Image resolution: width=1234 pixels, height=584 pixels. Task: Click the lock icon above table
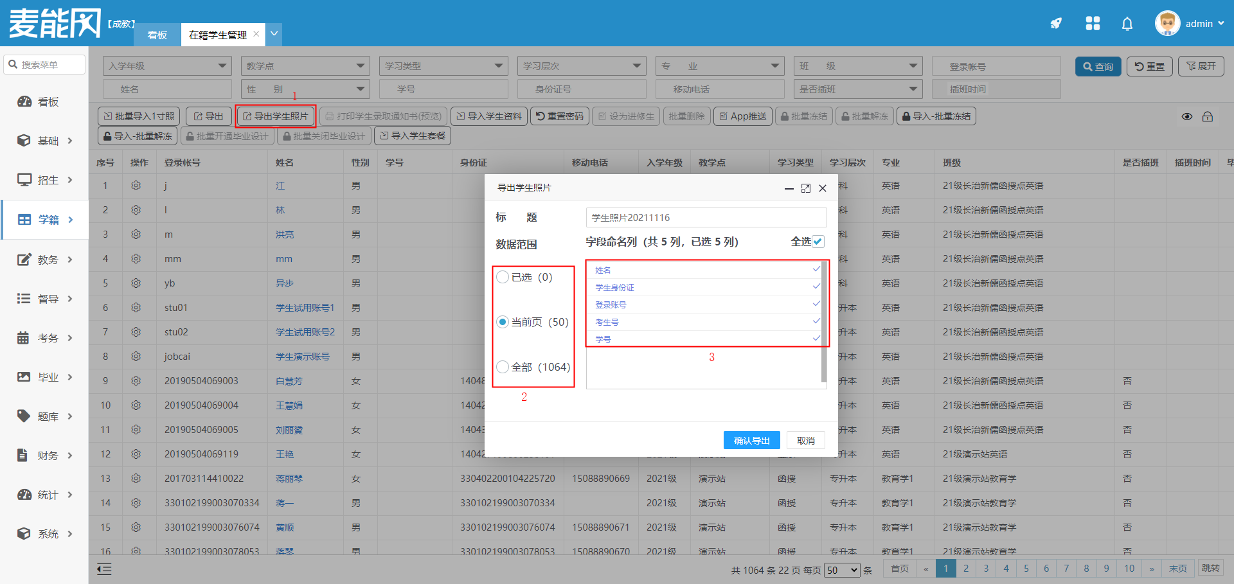pyautogui.click(x=1208, y=117)
